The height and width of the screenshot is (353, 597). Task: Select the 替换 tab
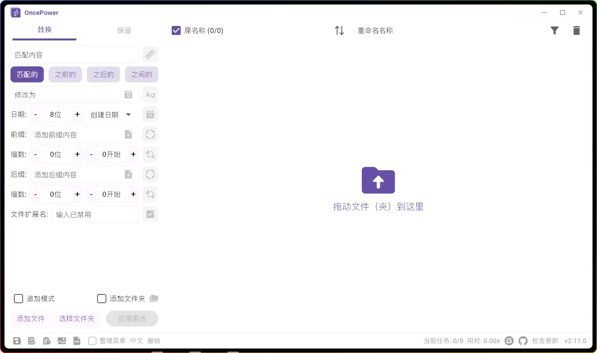click(44, 30)
